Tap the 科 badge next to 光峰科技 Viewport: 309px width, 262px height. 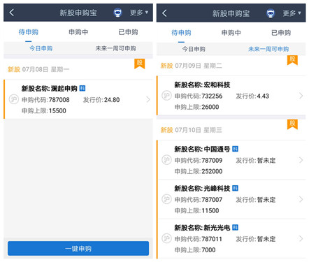[236, 188]
